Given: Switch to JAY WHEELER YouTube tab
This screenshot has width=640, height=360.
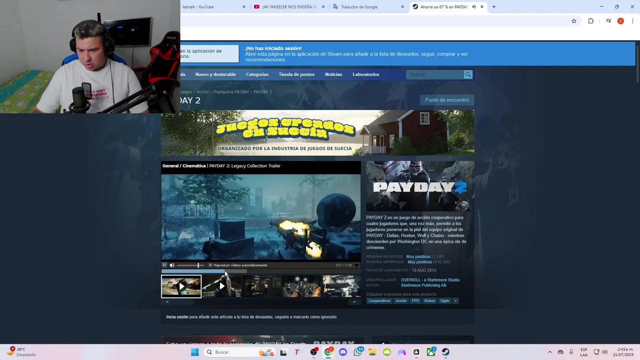Looking at the screenshot, I should (289, 7).
